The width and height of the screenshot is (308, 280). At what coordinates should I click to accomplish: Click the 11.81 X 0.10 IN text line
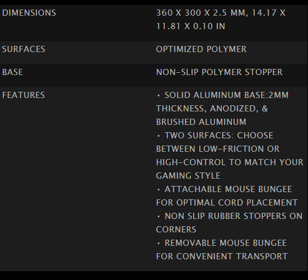pyautogui.click(x=190, y=26)
